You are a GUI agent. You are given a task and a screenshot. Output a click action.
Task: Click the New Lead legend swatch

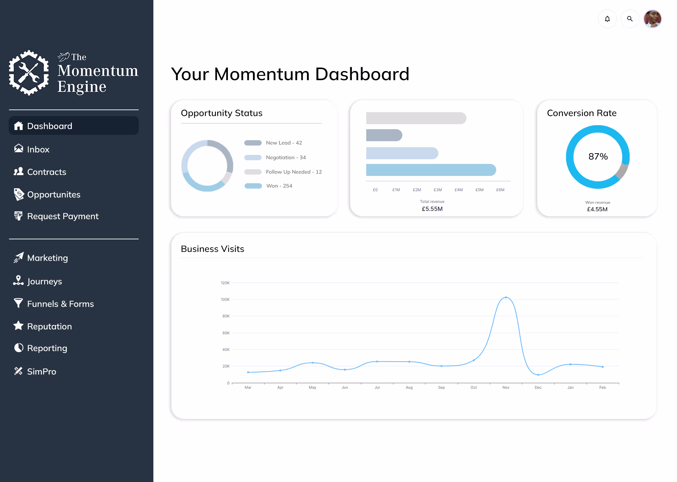tap(253, 143)
